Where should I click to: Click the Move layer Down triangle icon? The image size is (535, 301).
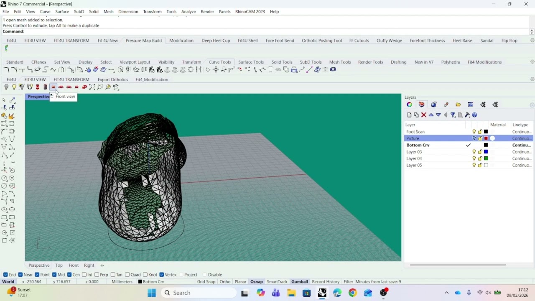438,115
